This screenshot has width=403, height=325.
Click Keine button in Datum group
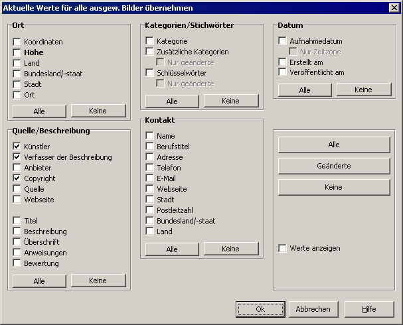coord(363,90)
